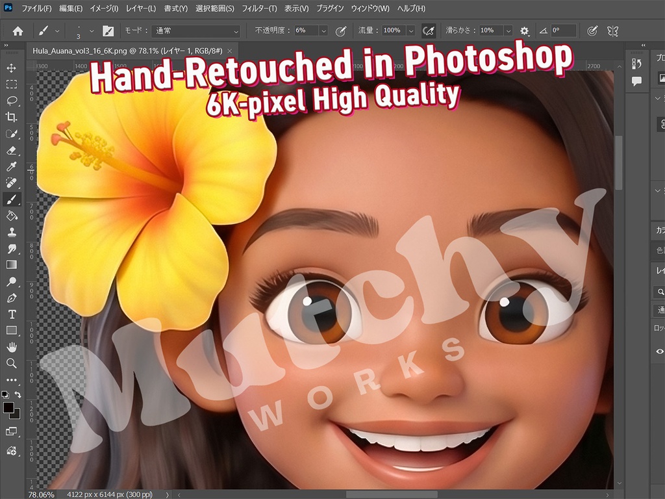Expand the left toolbar double arrows

point(6,45)
